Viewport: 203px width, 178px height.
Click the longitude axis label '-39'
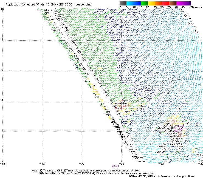82,164
